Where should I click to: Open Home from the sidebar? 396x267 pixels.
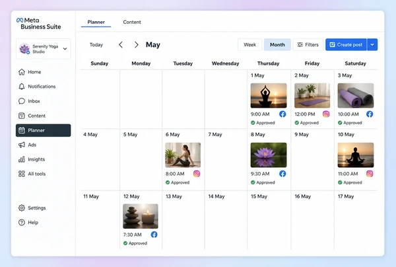(x=43, y=72)
